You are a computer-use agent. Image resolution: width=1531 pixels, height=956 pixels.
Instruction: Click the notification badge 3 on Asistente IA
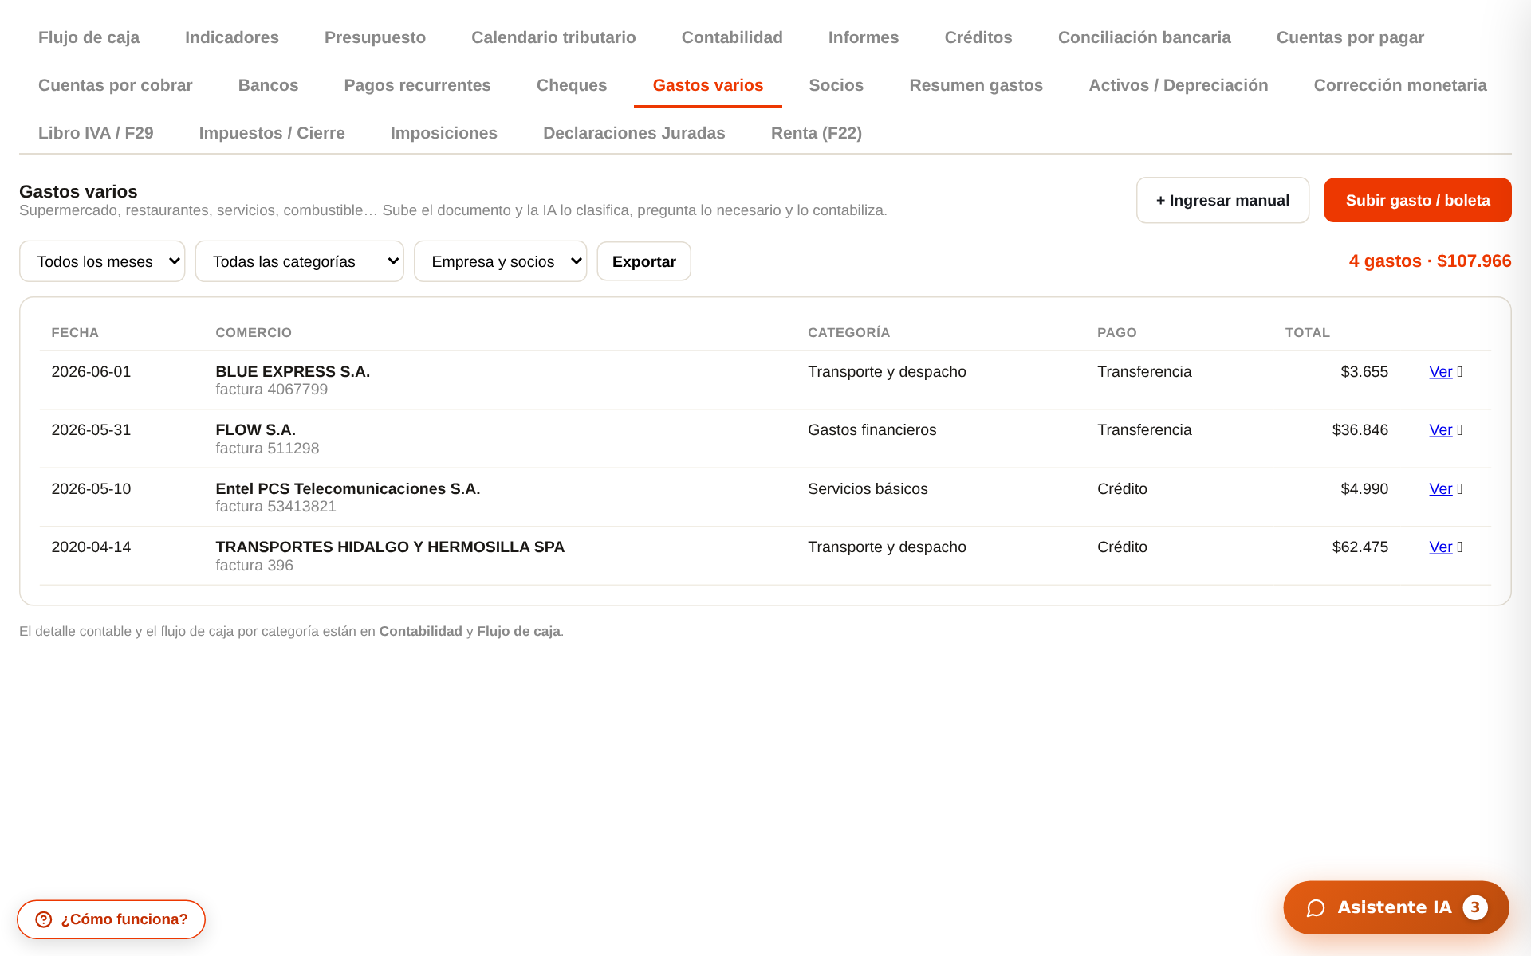[x=1474, y=907]
